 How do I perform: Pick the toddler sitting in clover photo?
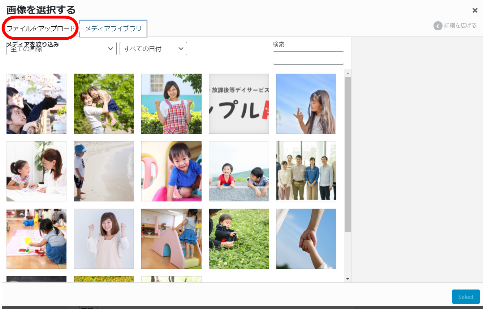tap(239, 239)
